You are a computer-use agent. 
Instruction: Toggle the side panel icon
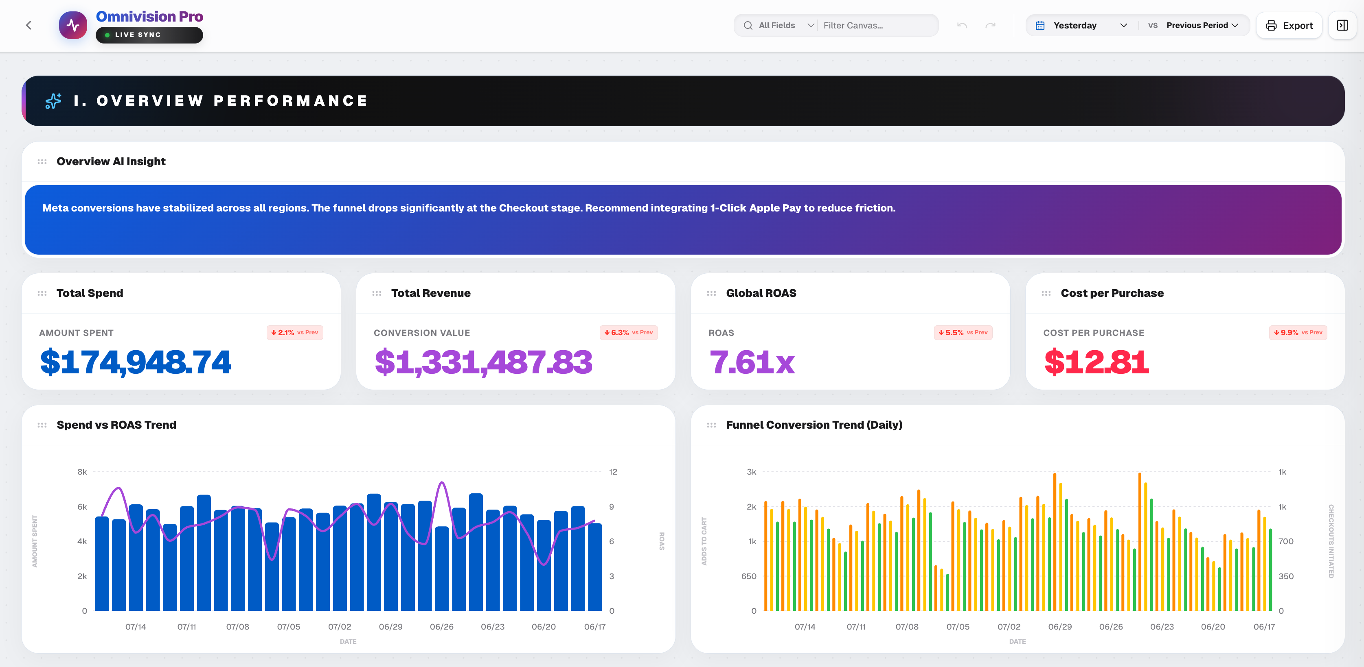(1342, 25)
